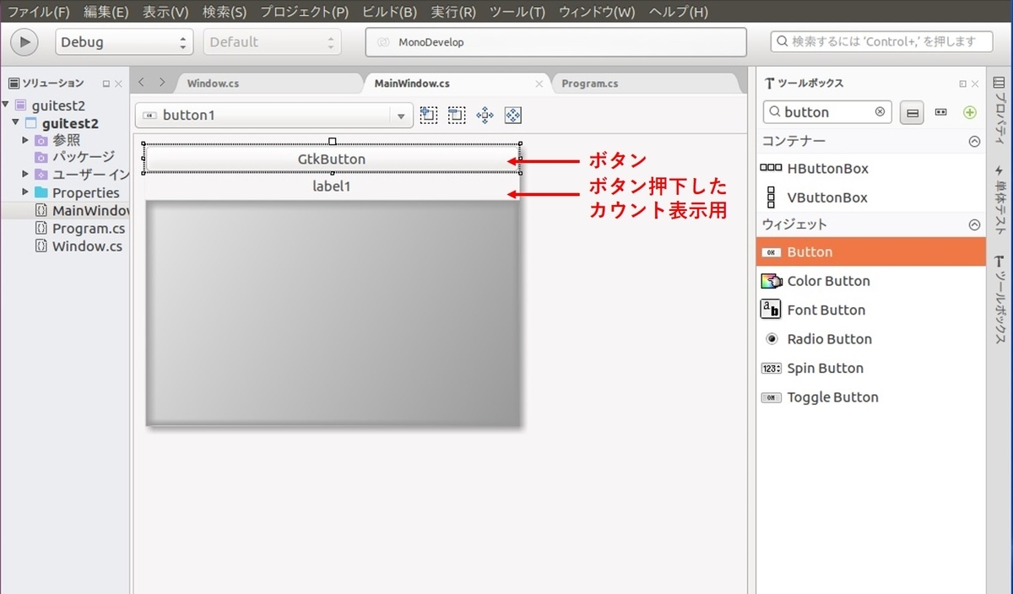Switch toolbox to compact display icon
Viewport: 1013px width, 594px height.
[940, 111]
